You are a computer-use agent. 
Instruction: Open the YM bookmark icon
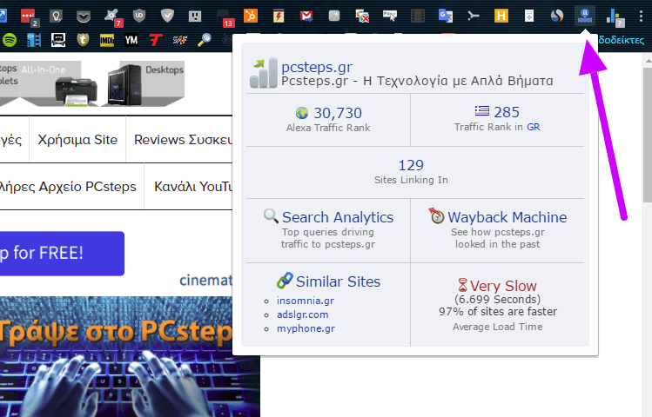(x=131, y=40)
